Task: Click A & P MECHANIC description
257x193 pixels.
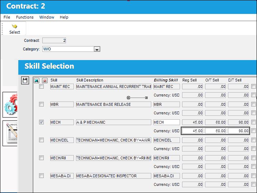Action: tap(114, 122)
